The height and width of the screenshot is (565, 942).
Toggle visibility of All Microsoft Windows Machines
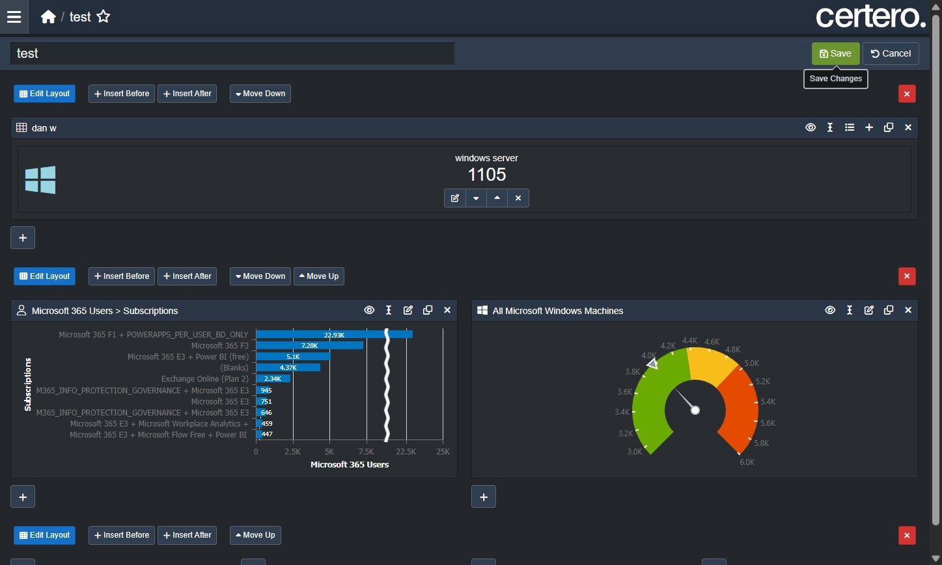[830, 310]
